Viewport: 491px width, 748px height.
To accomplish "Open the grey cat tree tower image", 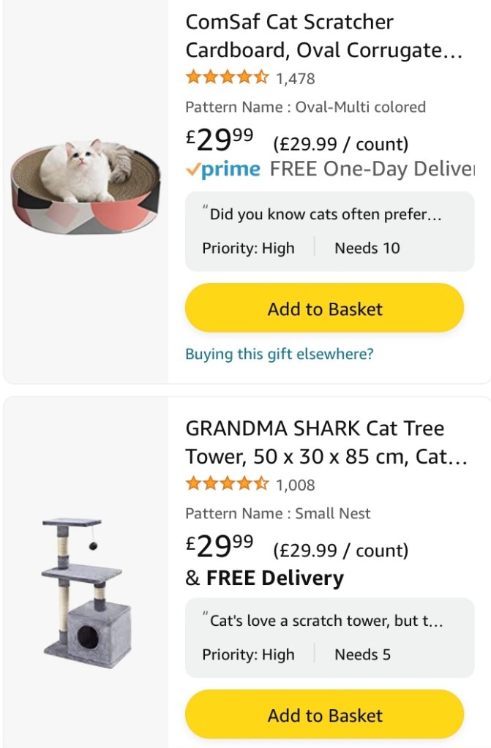I will [86, 586].
